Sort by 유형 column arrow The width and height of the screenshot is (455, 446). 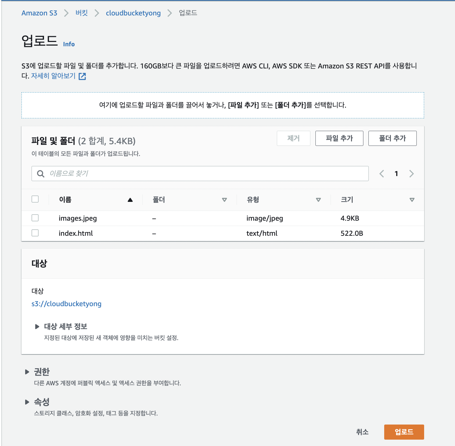318,200
